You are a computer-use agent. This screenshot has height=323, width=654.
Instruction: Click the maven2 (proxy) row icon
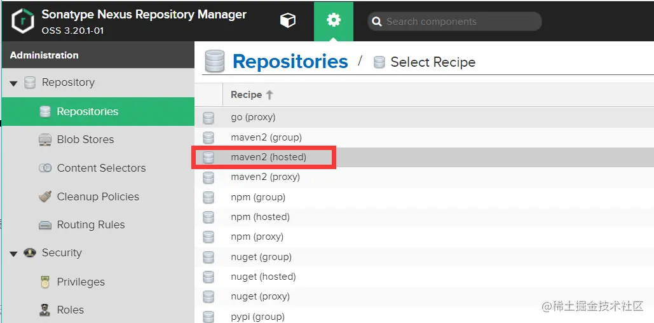tap(208, 177)
